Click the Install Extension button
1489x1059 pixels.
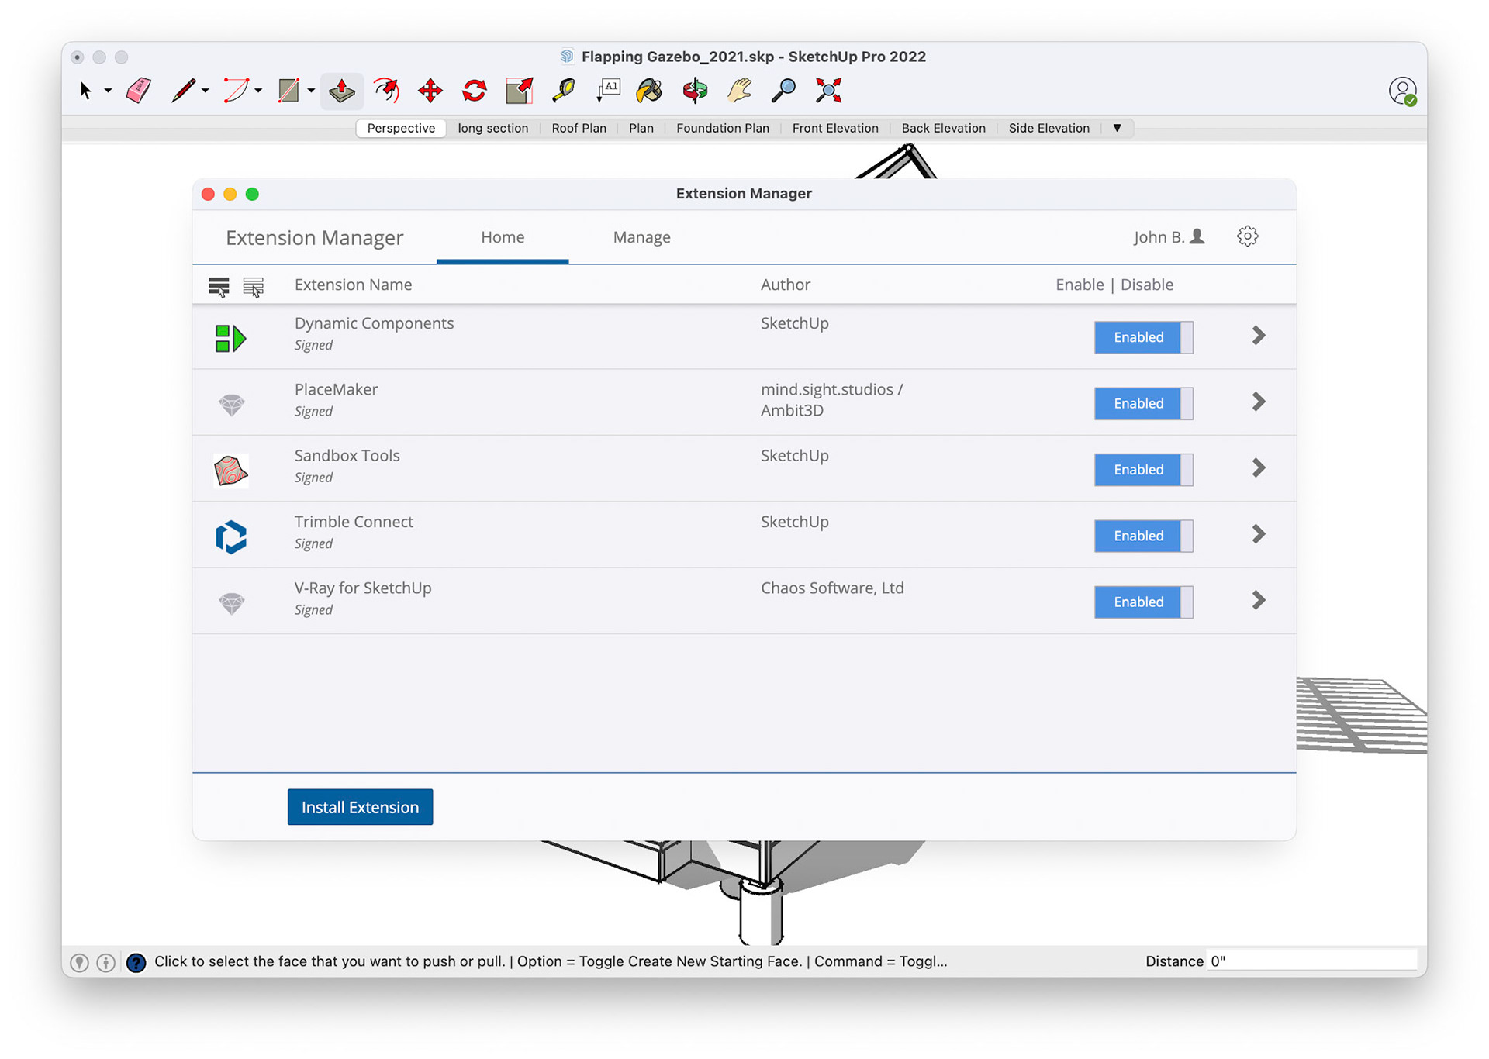click(x=360, y=807)
